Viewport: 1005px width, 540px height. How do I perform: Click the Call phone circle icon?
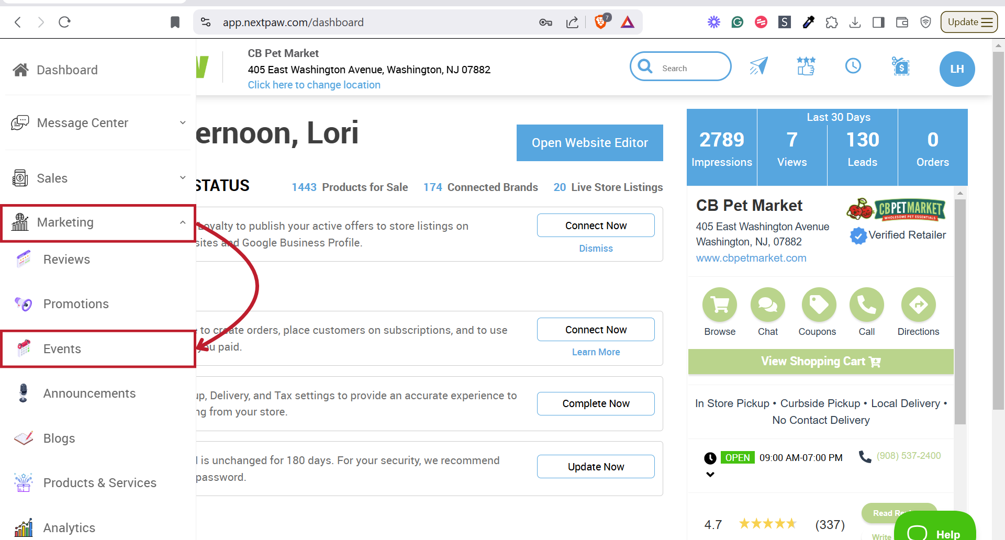pos(867,305)
